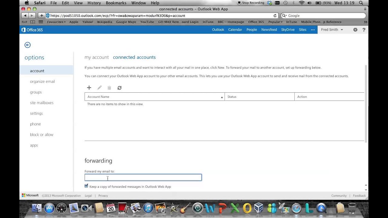This screenshot has height=218, width=388.
Task: Open more apps ellipsis in Office 365 bar
Action: tap(313, 30)
